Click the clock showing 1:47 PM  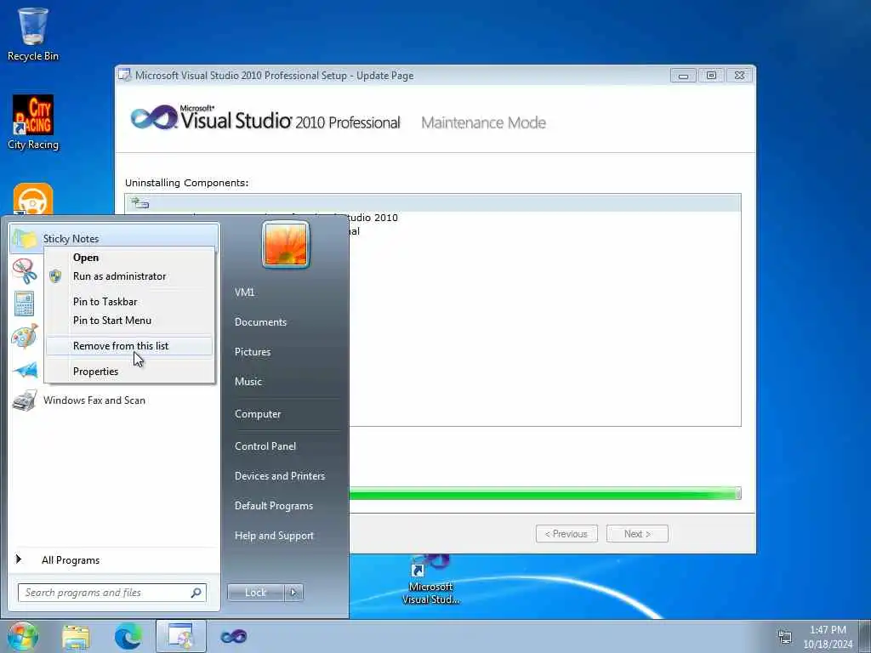point(828,630)
